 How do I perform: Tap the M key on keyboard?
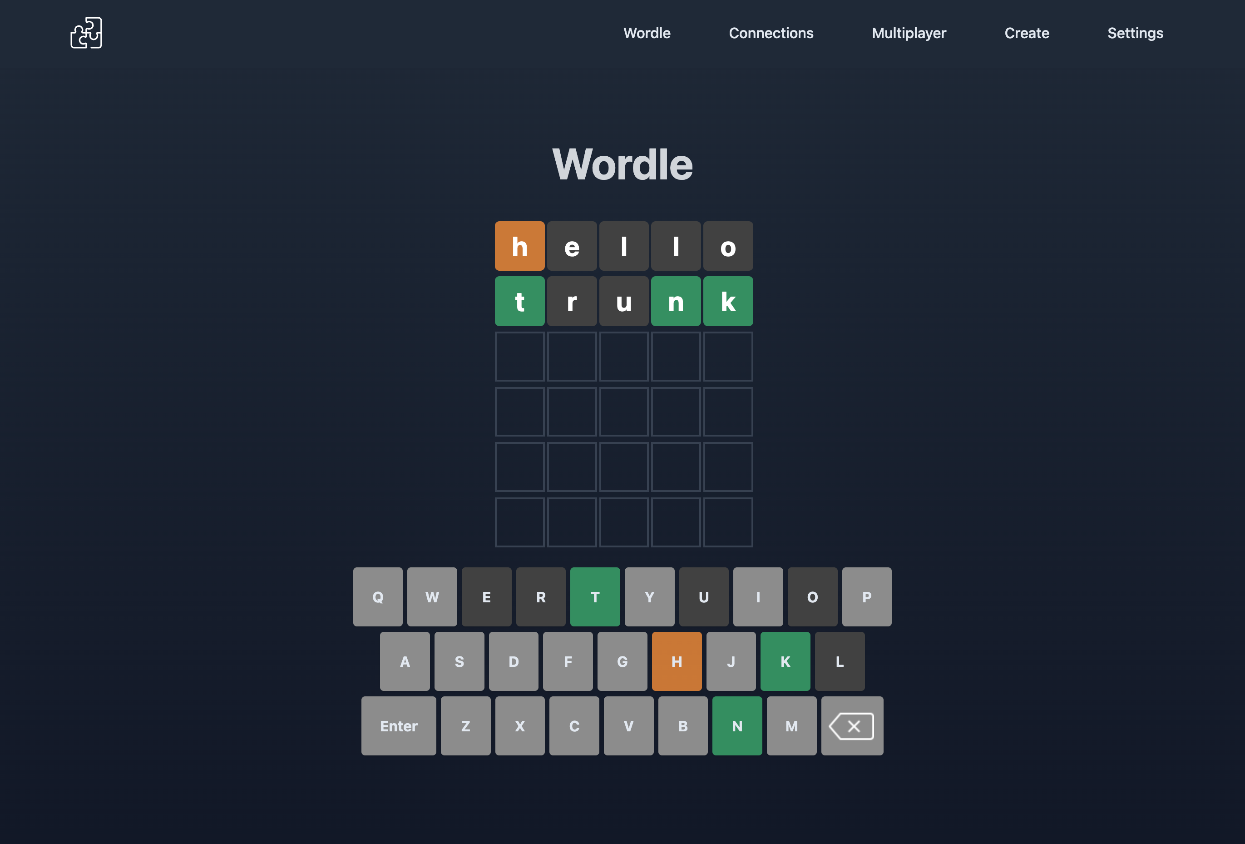tap(792, 725)
